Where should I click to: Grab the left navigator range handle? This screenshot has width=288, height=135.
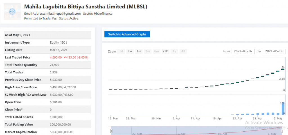111,131
